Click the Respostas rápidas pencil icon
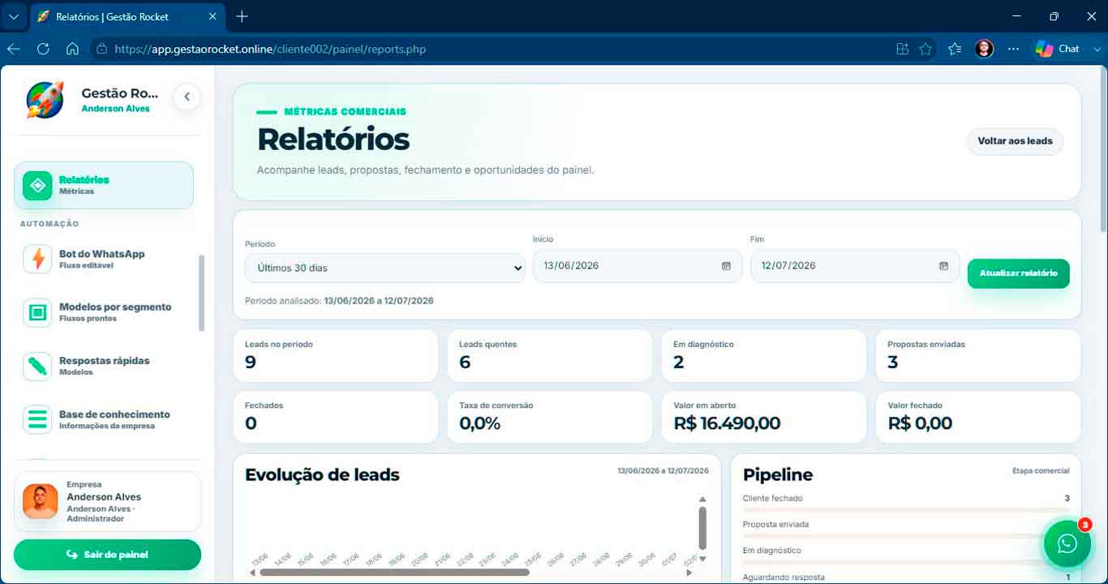1108x584 pixels. pyautogui.click(x=37, y=366)
